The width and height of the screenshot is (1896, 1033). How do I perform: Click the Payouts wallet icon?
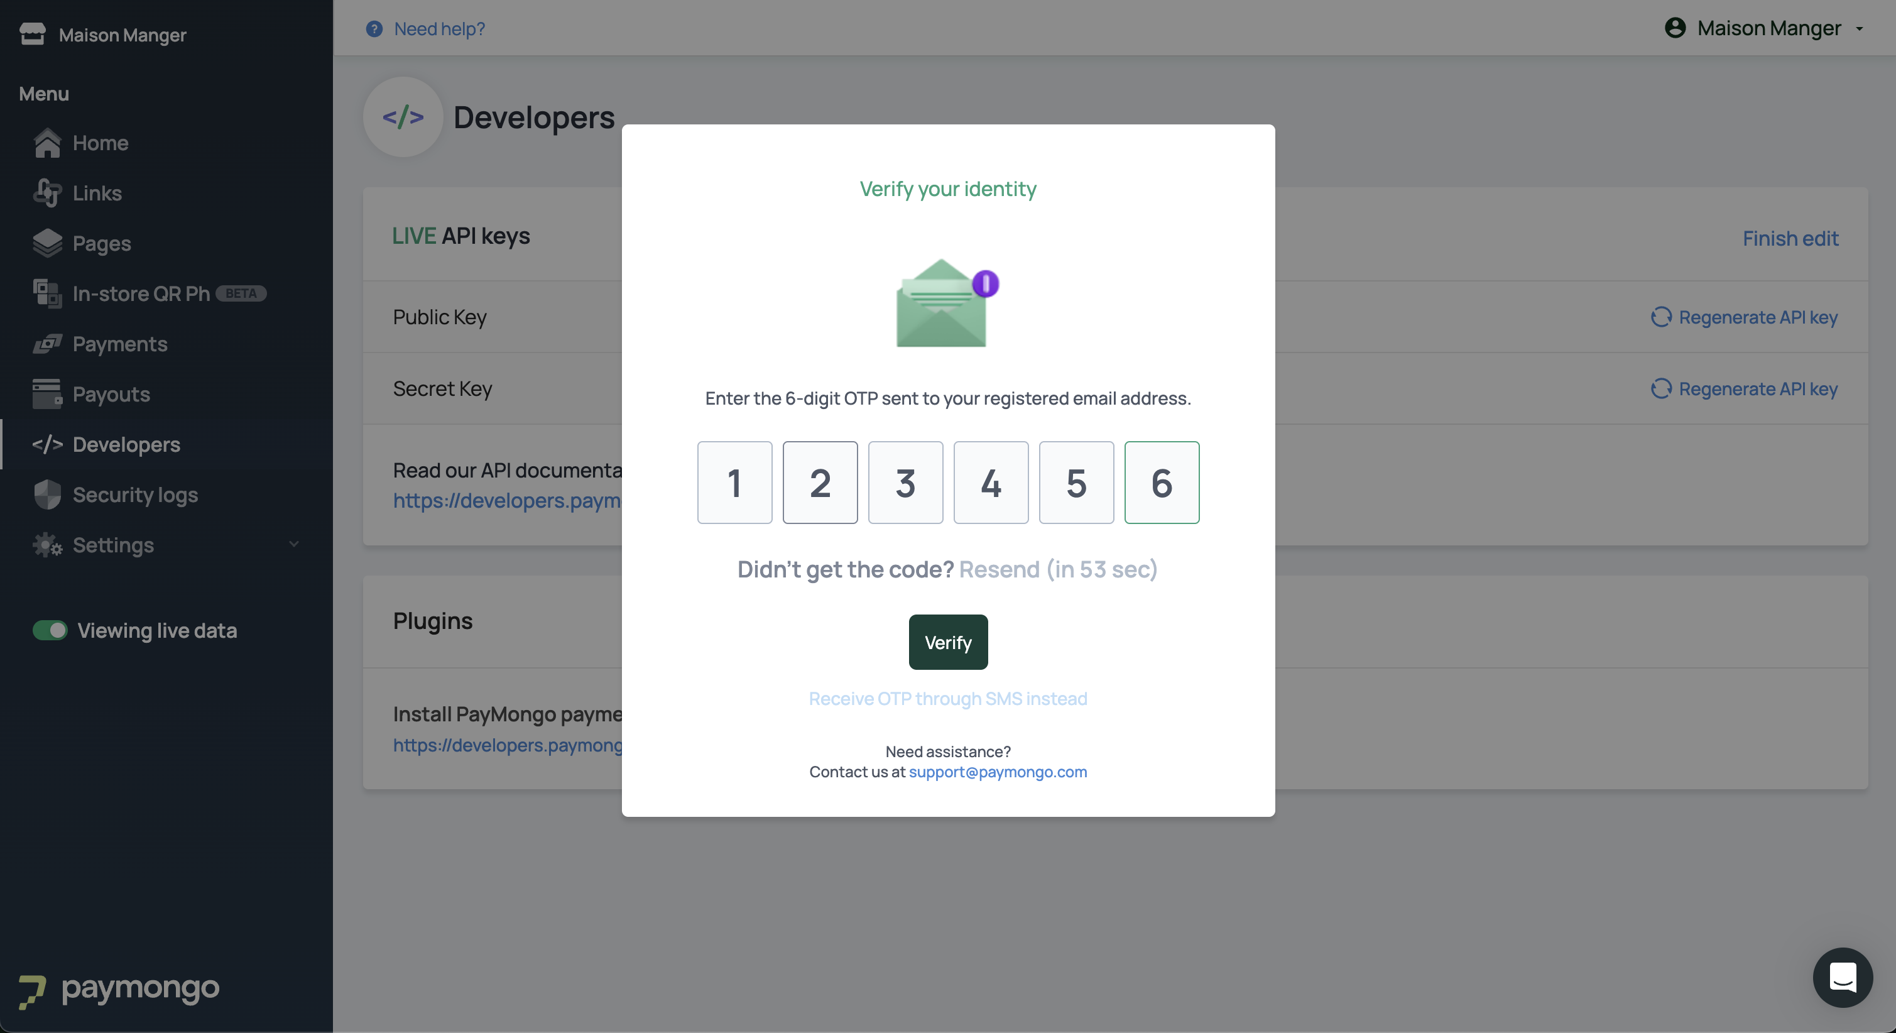point(47,394)
